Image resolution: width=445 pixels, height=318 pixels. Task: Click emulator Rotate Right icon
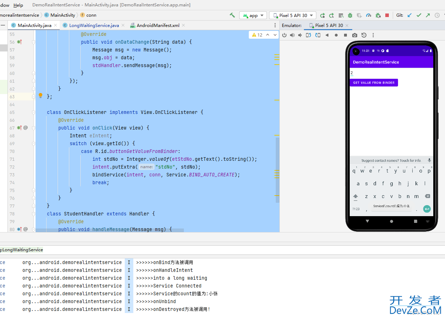click(318, 35)
